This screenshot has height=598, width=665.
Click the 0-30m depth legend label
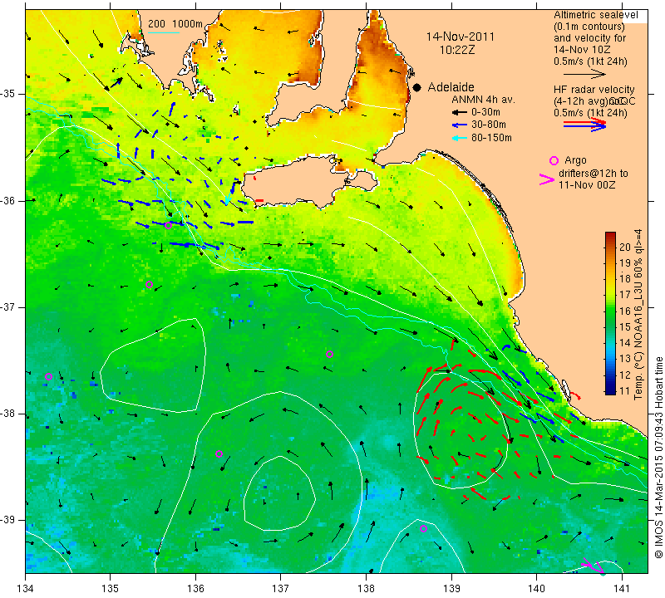(485, 112)
